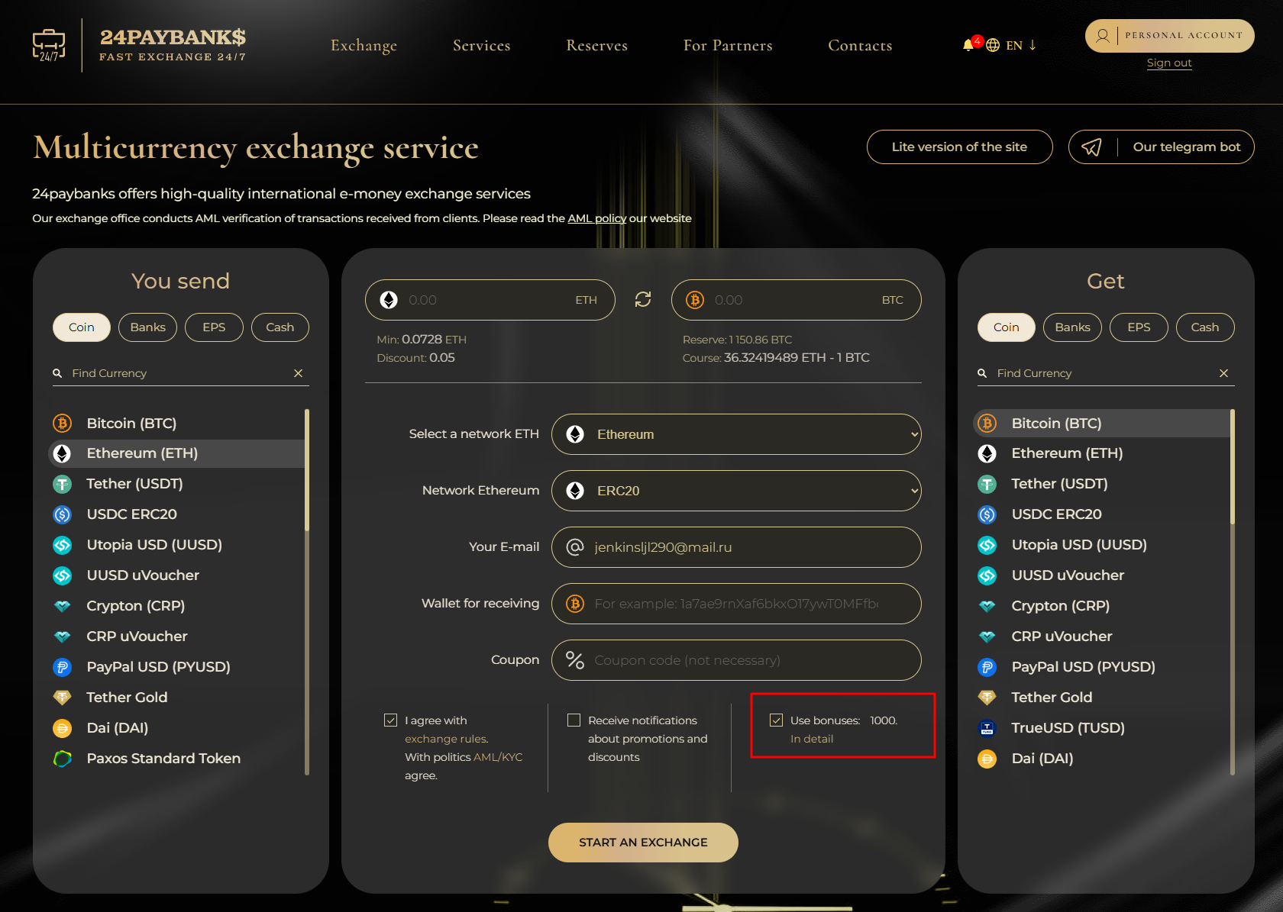Image resolution: width=1283 pixels, height=912 pixels.
Task: Click TrueUSD (TUSD) icon in Get list
Action: click(987, 728)
